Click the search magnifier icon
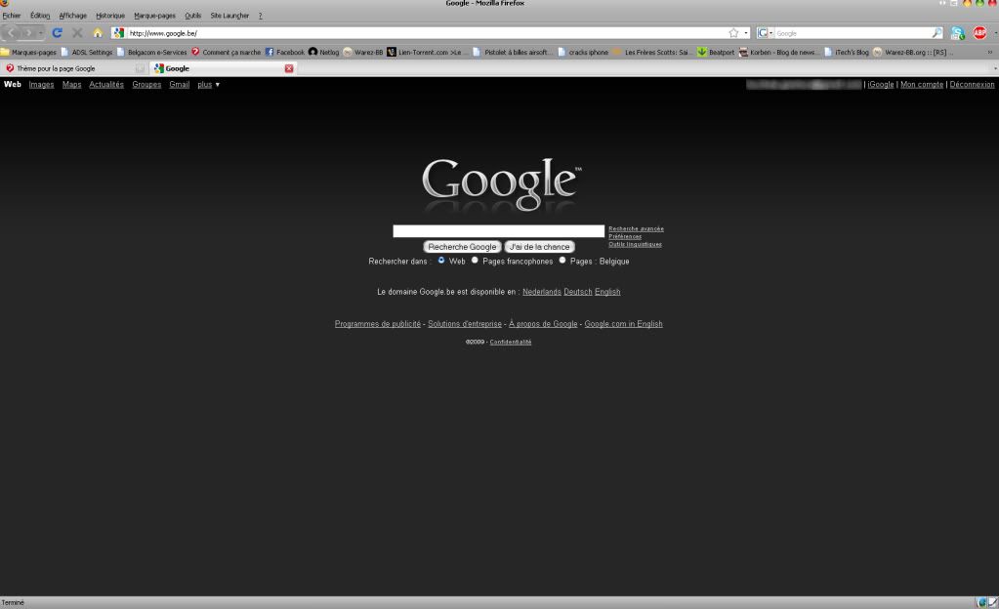This screenshot has height=609, width=999. [937, 33]
